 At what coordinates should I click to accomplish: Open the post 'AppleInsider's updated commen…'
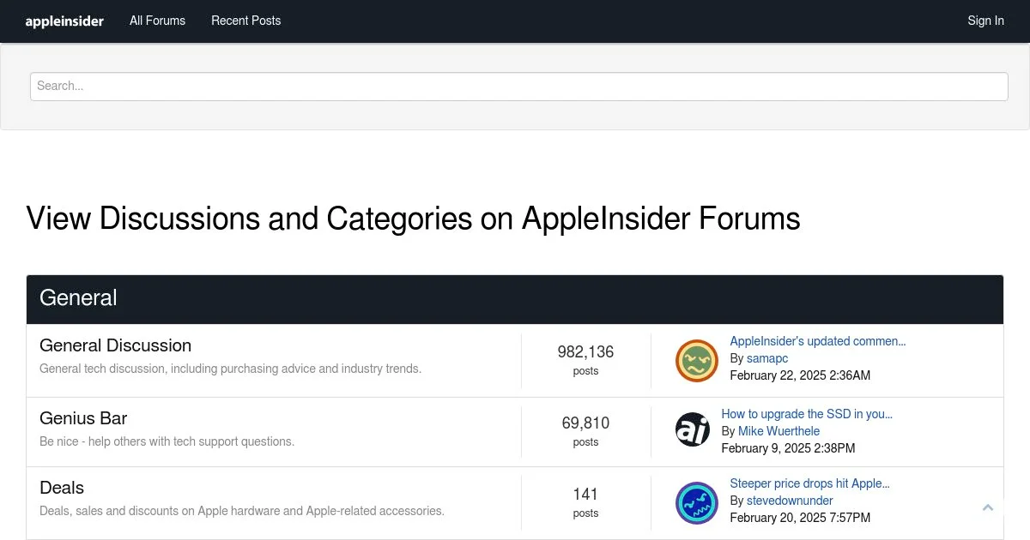pos(817,341)
